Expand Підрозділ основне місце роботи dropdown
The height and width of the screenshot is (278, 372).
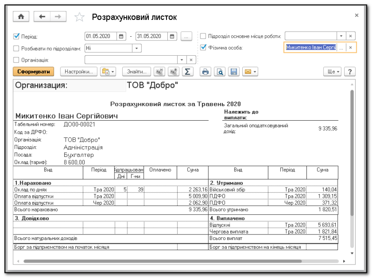coord(341,36)
